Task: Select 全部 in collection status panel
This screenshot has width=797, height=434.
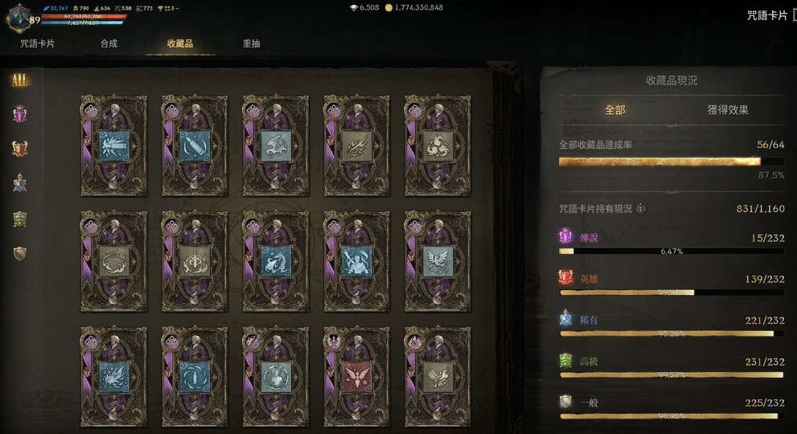Action: click(x=615, y=110)
